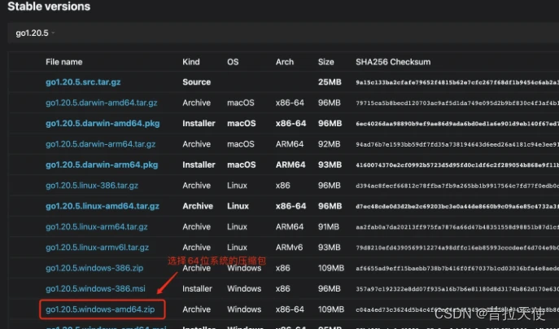Select checksum starting with 41600743
Image resolution: width=559 pixels, height=329 pixels.
coord(457,165)
